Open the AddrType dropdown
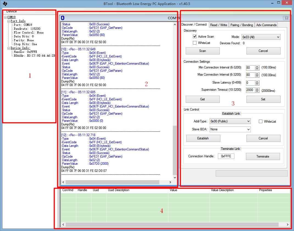Viewport: 294px width, 231px height. coord(230,121)
